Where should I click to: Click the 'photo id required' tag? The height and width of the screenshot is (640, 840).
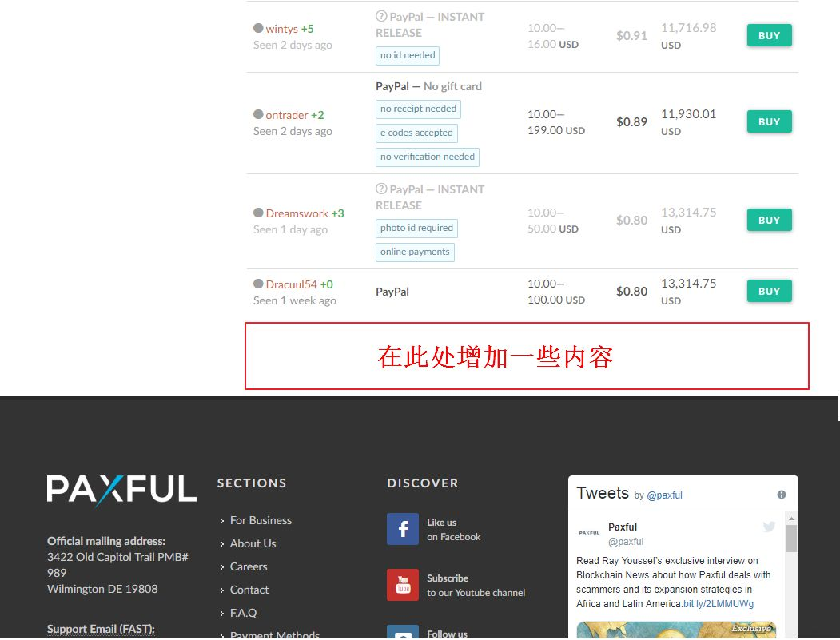tap(416, 229)
